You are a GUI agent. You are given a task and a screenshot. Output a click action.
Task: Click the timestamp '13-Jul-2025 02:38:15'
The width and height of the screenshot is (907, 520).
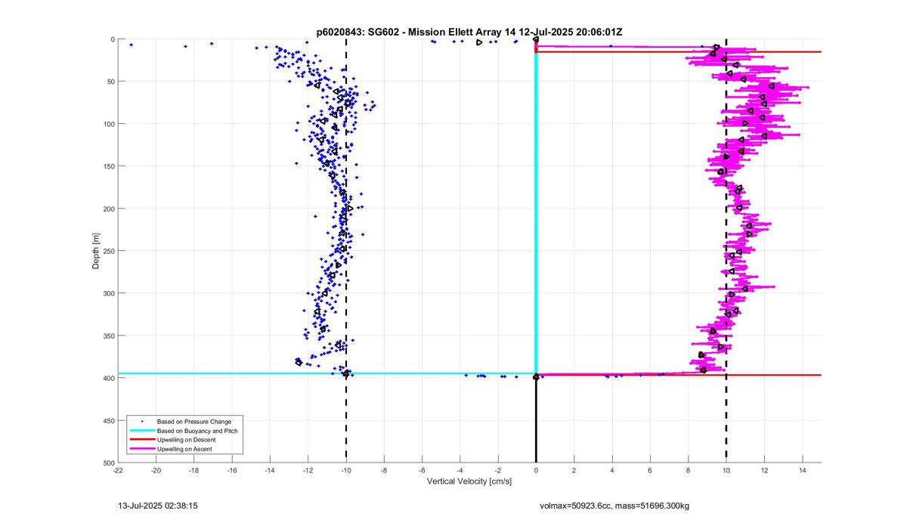[x=158, y=505]
